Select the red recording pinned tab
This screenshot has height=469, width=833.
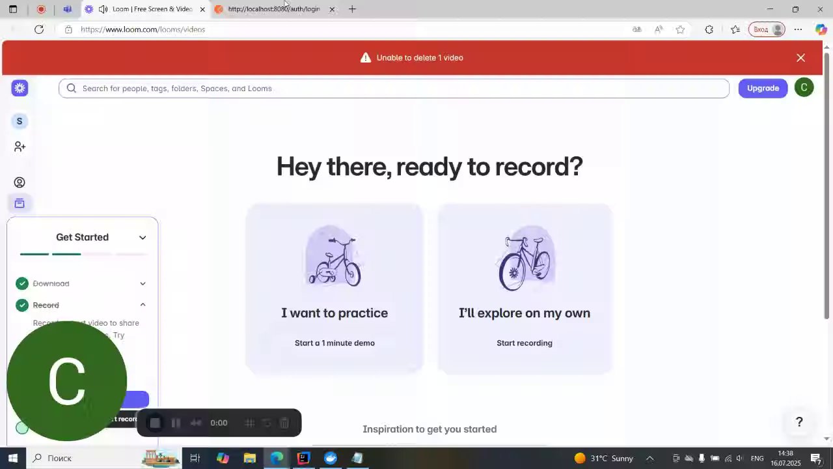pyautogui.click(x=41, y=9)
